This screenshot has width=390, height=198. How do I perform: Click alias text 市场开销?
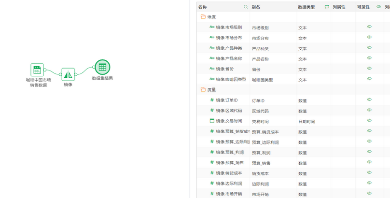(x=260, y=195)
